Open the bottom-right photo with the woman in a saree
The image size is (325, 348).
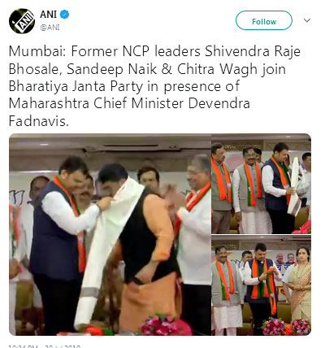tap(262, 285)
